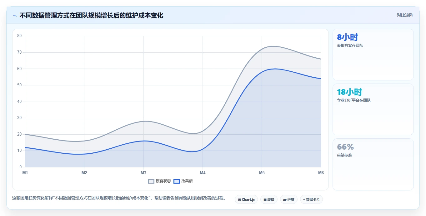Click the icon inside Chart.js chip

click(x=239, y=199)
